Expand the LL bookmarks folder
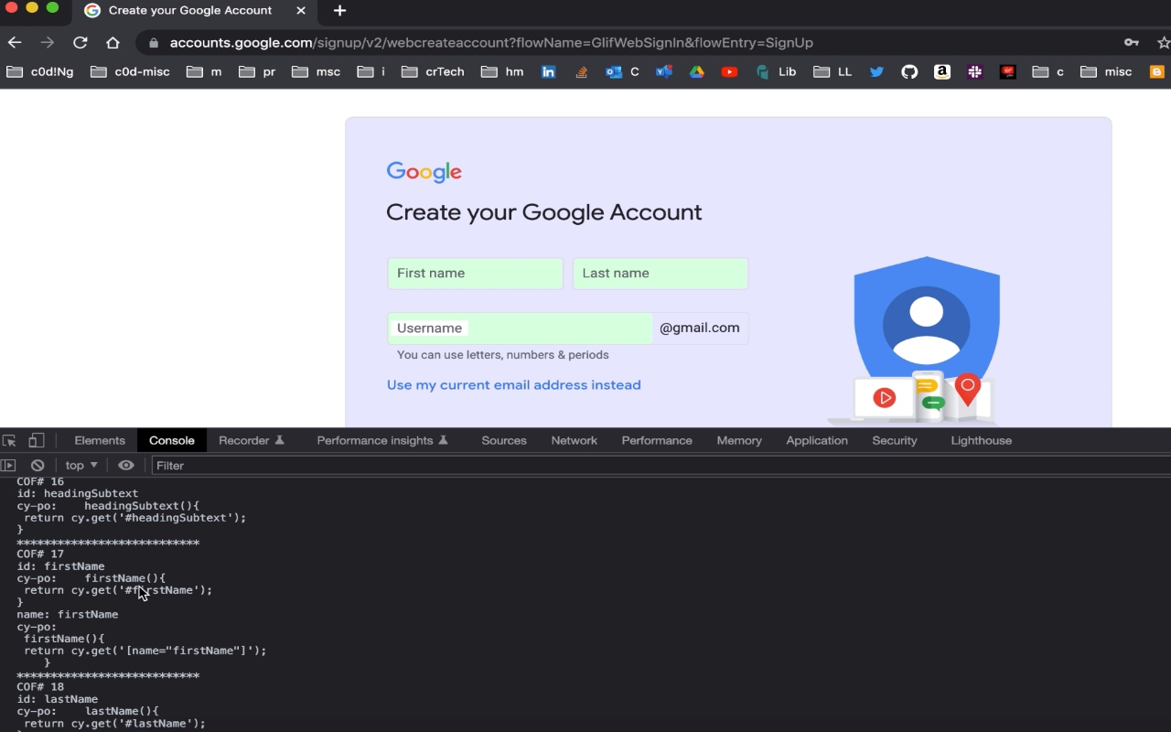This screenshot has height=732, width=1171. (x=833, y=71)
